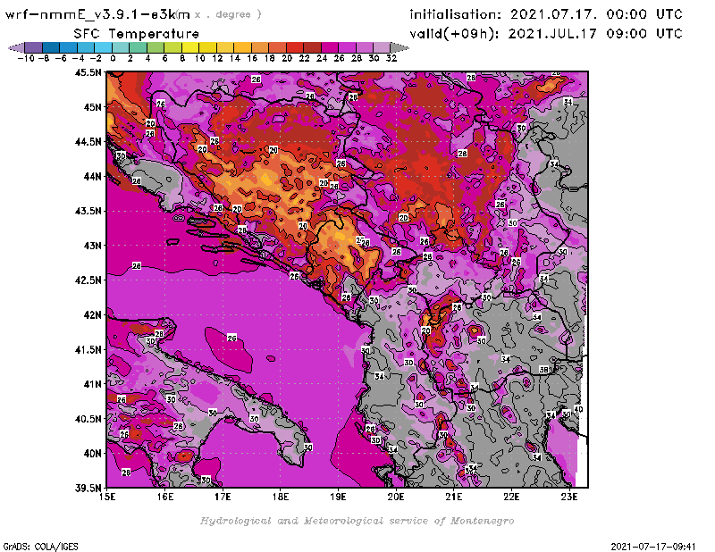Click the legend swatch between -8 and -6

(51, 47)
